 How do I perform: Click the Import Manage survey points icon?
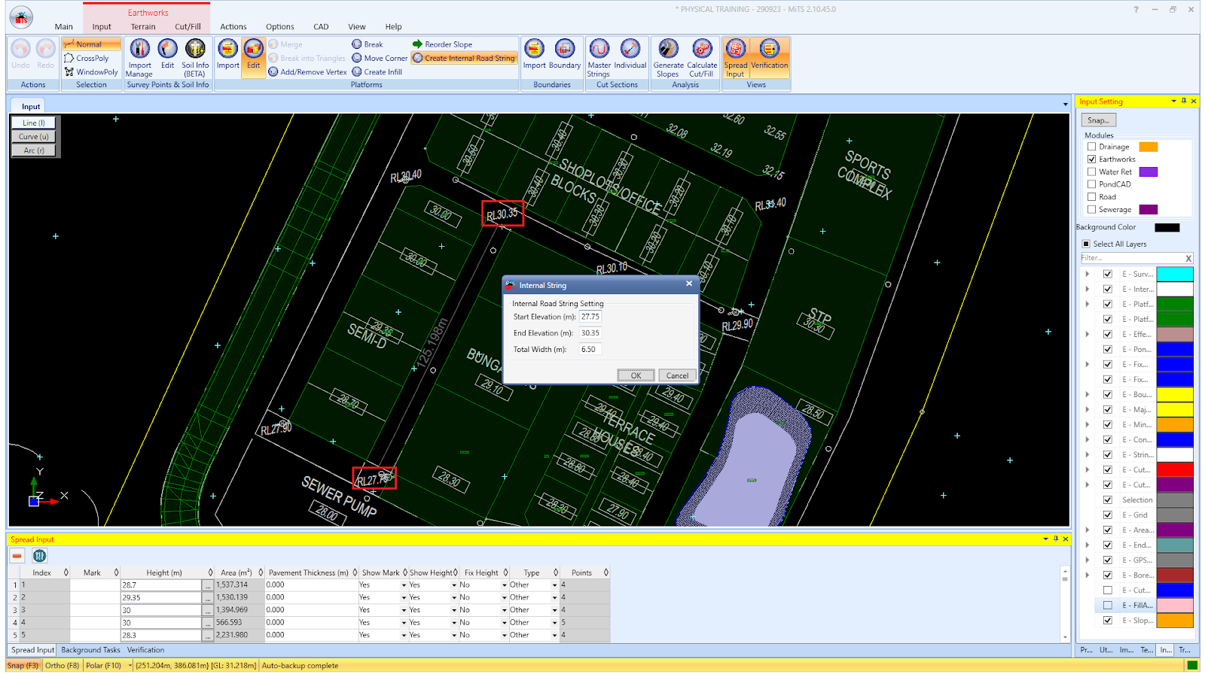pos(139,57)
